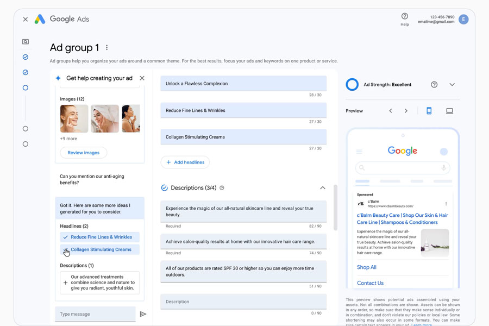This screenshot has height=326, width=489.
Task: Deselect 'Reduce Fine Lines & Wrinkles' suggestion
Action: [x=100, y=237]
